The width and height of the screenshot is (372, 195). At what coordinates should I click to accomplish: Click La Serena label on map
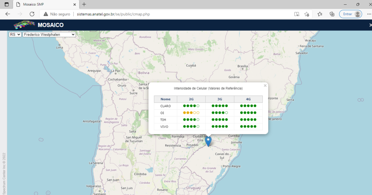(96, 163)
